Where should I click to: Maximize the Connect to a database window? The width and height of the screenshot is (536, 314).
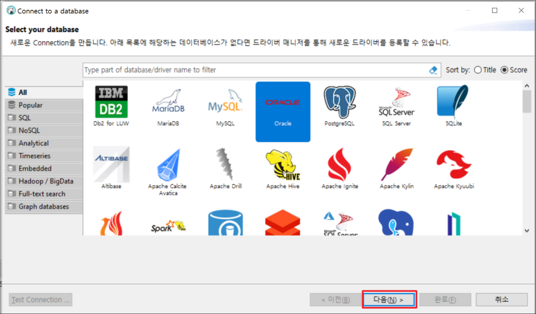495,10
